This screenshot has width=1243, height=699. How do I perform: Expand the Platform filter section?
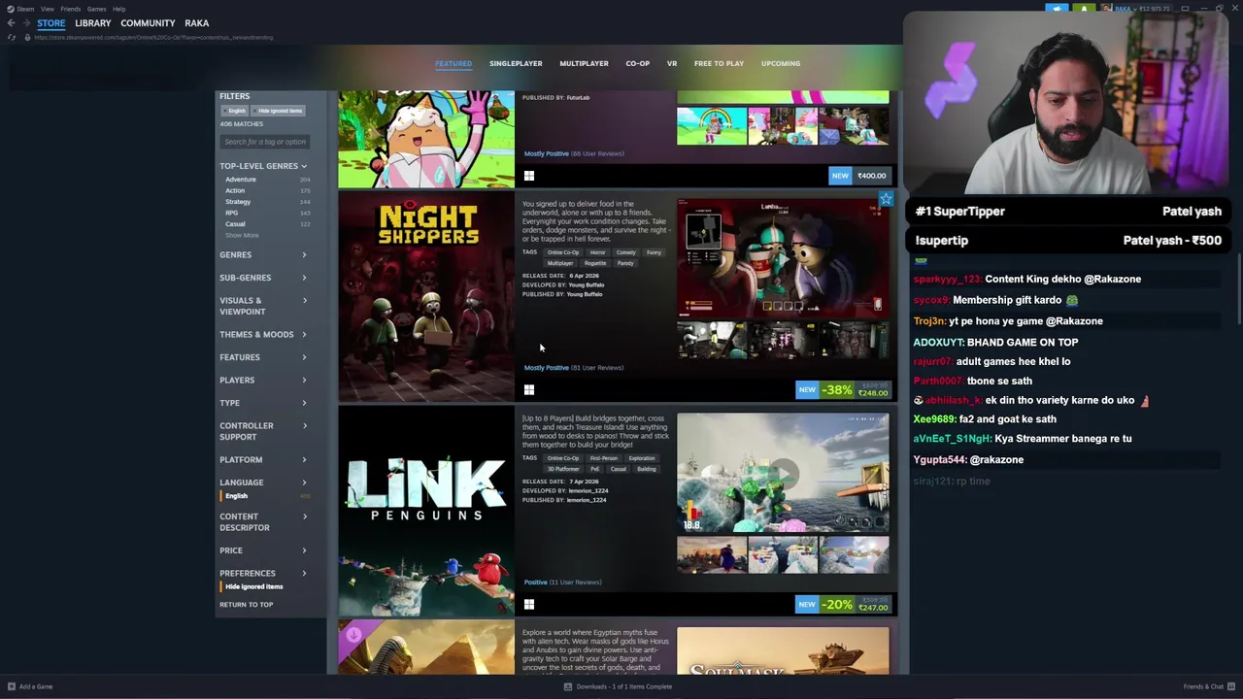tap(263, 459)
